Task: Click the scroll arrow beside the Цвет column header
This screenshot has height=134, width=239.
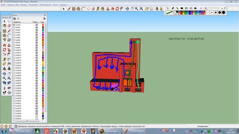Action: point(45,22)
